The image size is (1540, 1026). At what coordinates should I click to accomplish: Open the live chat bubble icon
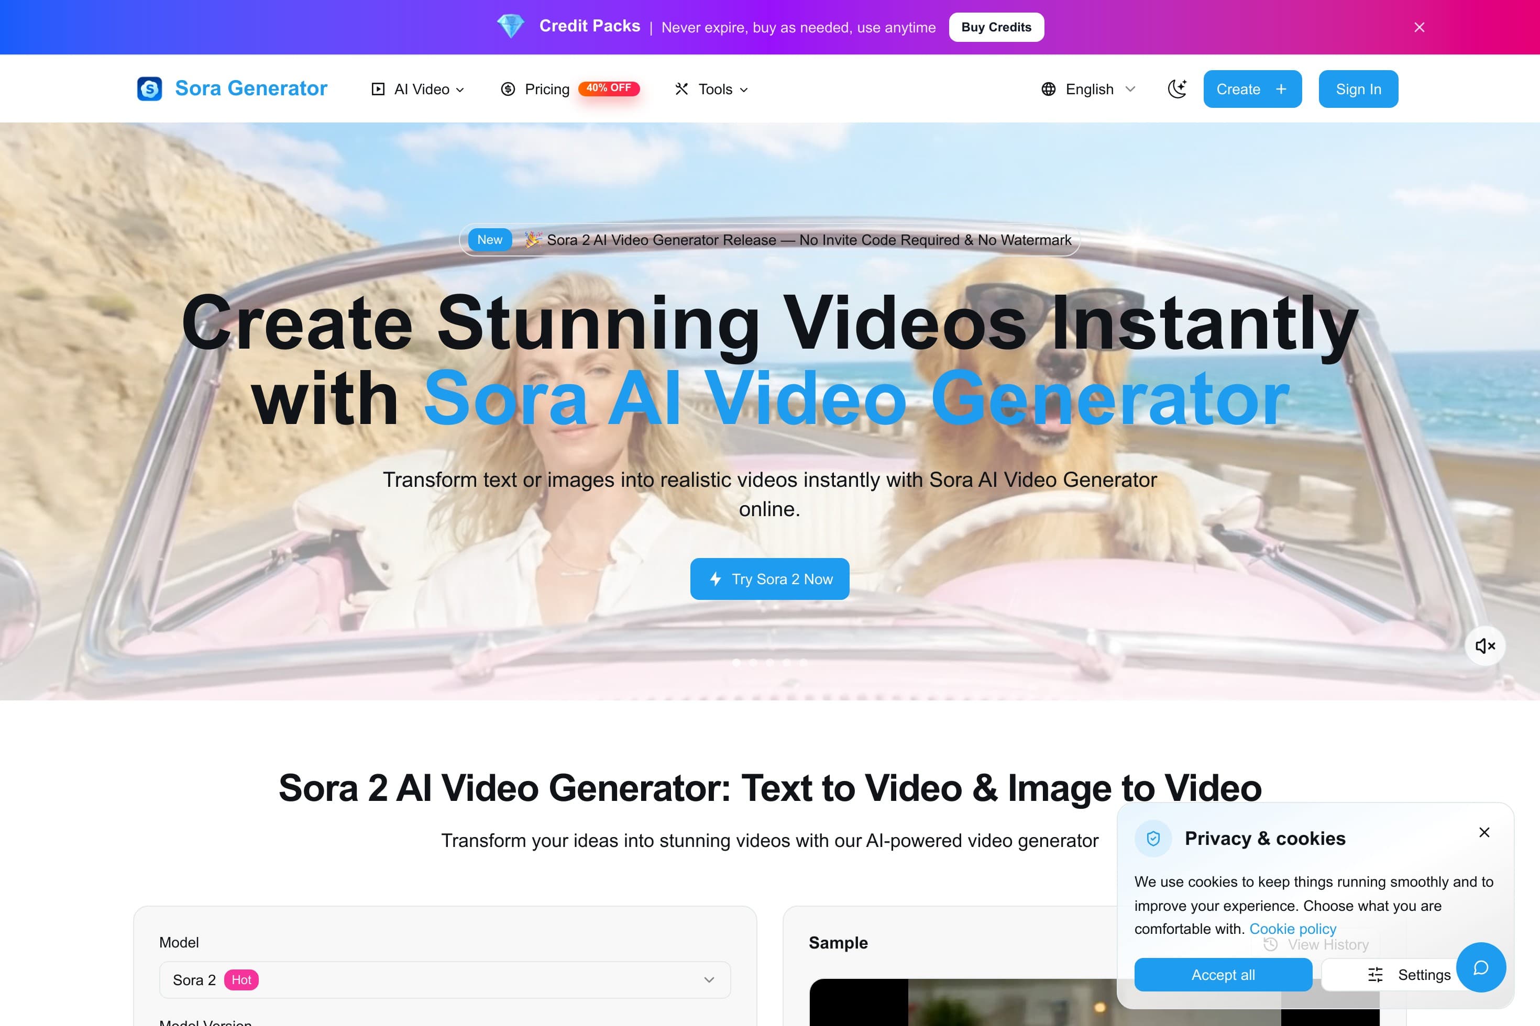coord(1482,968)
